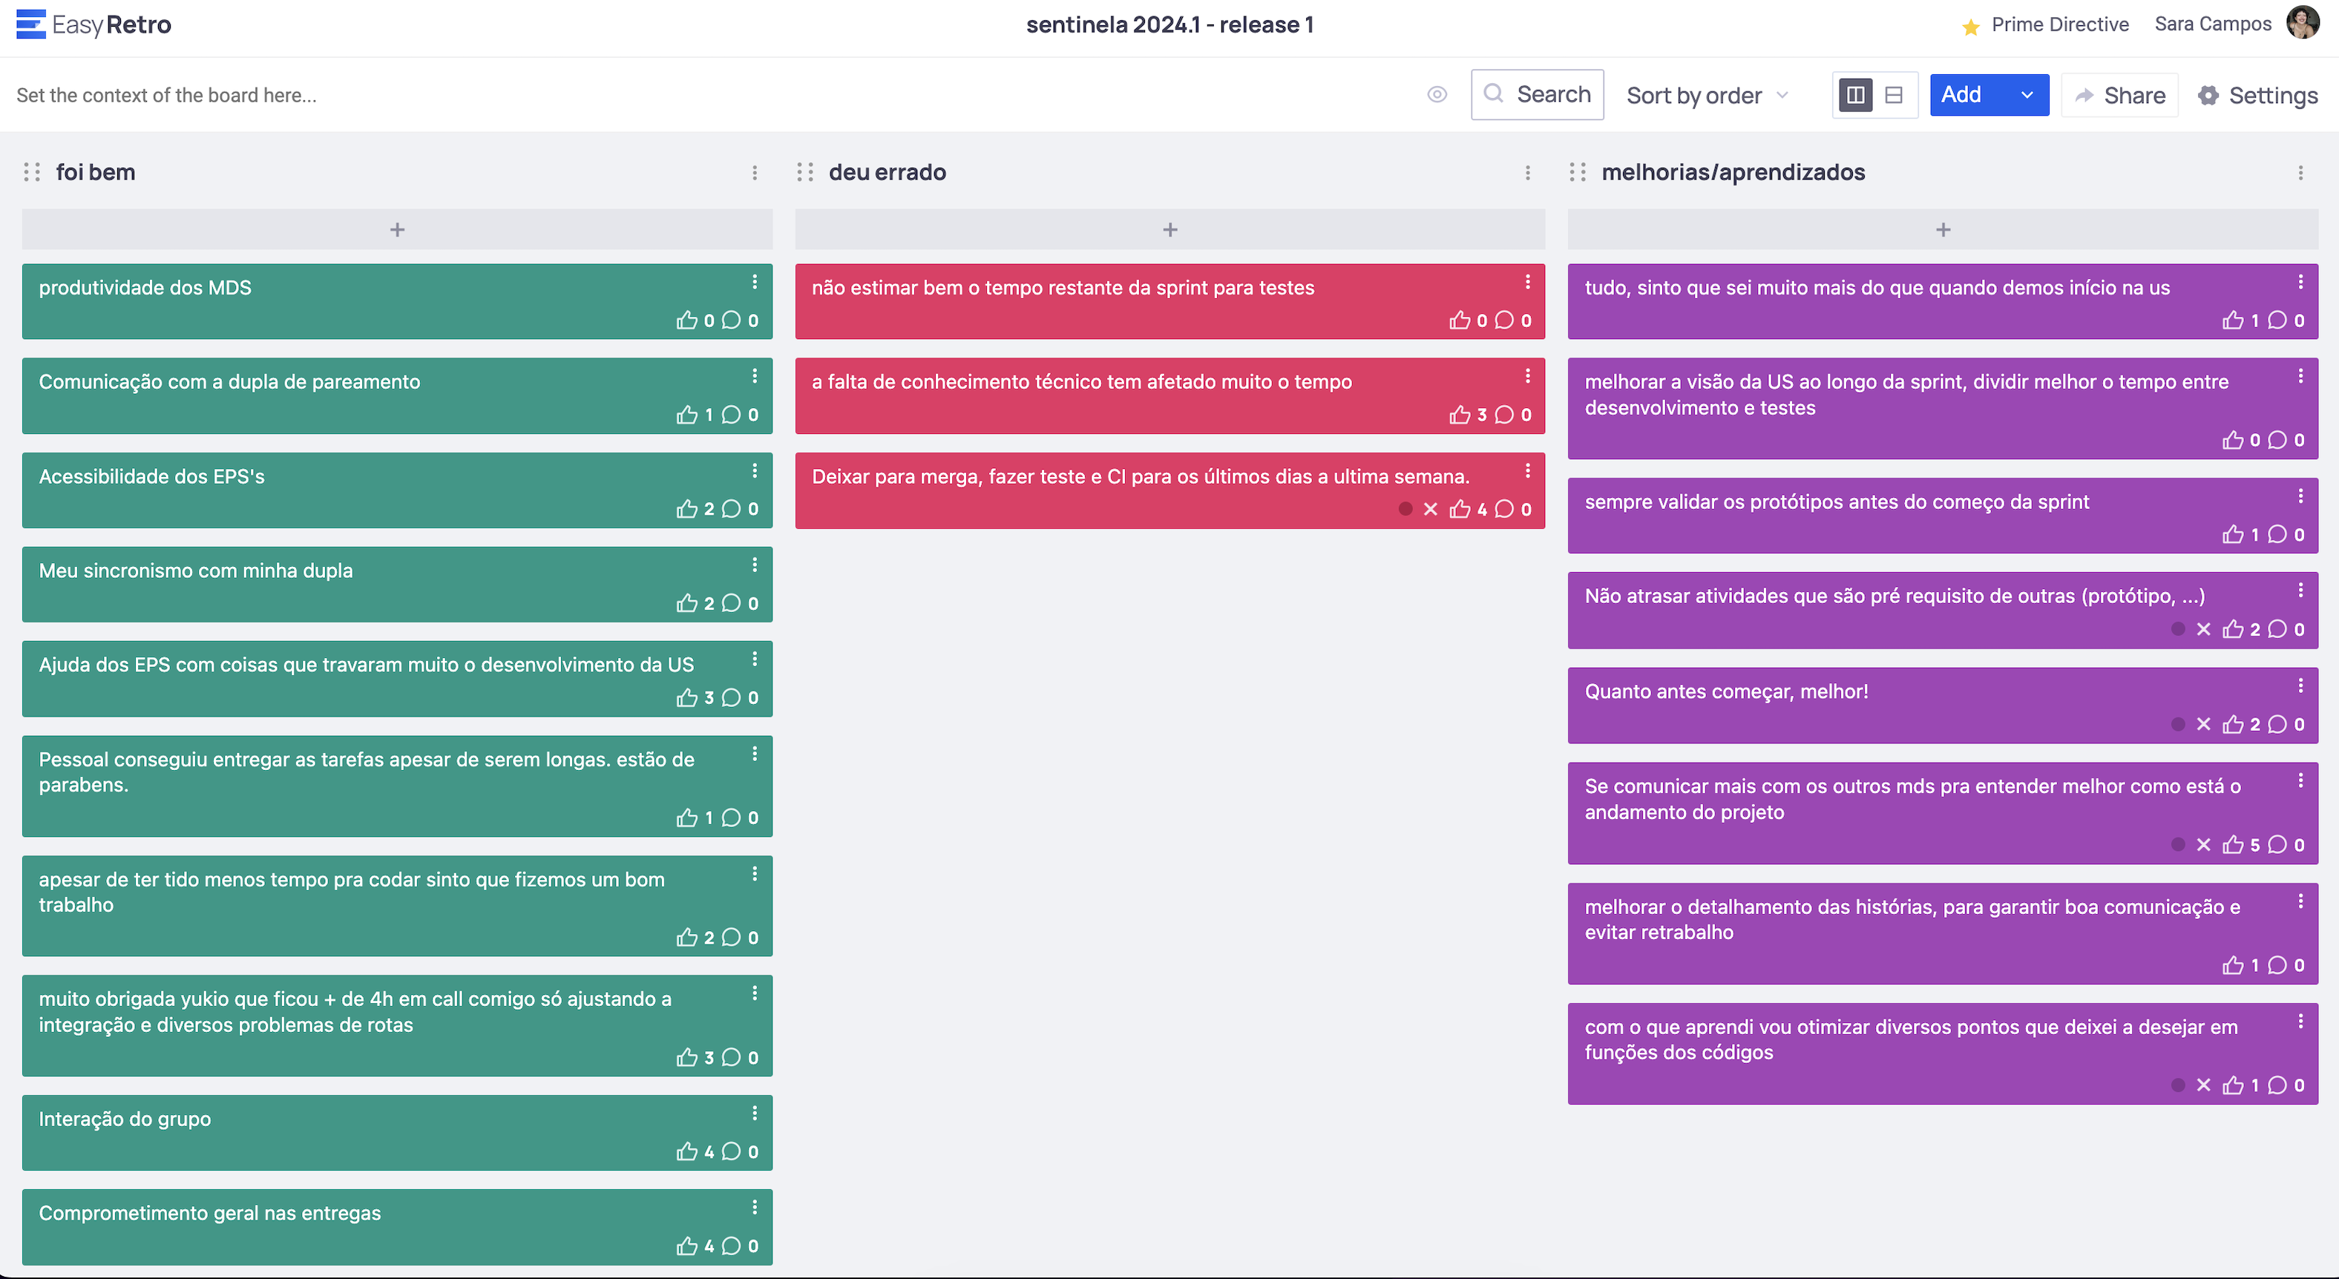
Task: Like the 'Deixar para merga' card
Action: point(1459,509)
